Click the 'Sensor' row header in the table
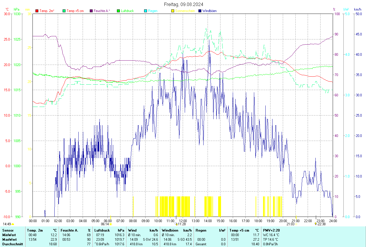This screenshot has height=247, width=366. point(7,230)
